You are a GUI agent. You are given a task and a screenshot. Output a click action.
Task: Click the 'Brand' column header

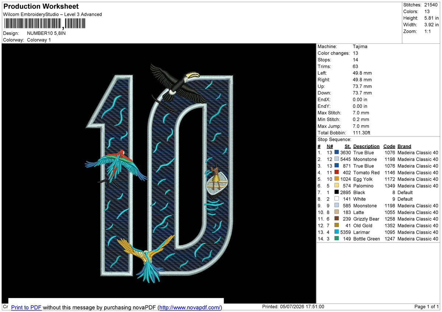point(404,146)
